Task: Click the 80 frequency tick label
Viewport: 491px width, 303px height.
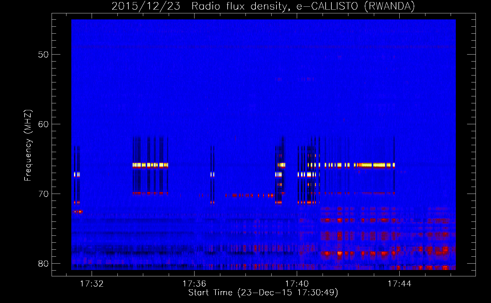Action: (x=43, y=264)
